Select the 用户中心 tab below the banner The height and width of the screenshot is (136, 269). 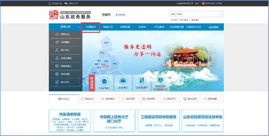click(64, 99)
